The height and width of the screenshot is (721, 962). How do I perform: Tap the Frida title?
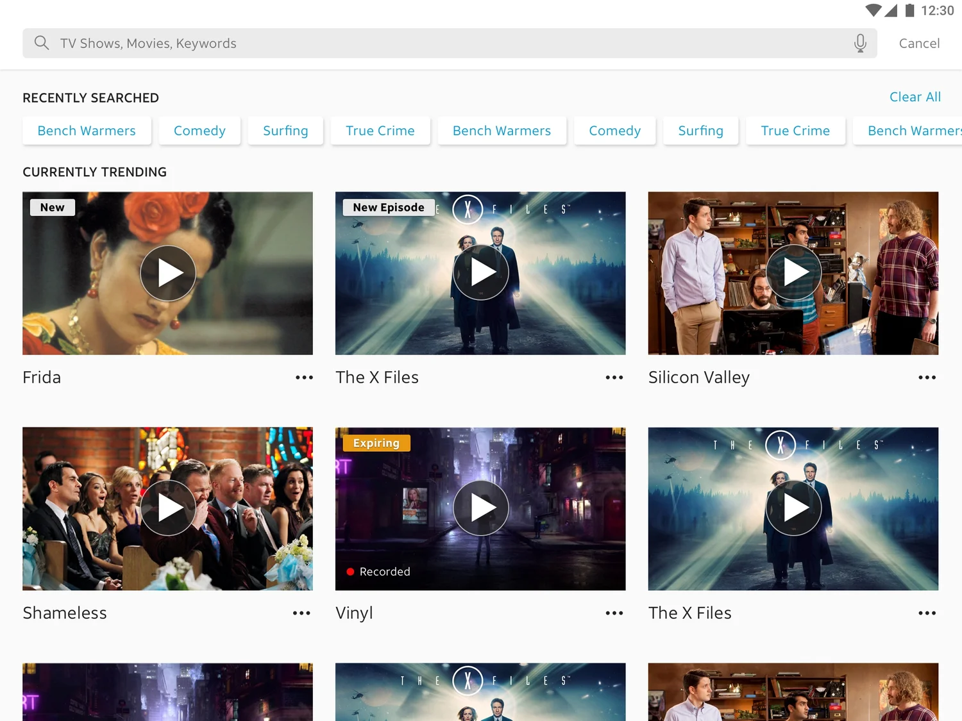[x=42, y=377]
